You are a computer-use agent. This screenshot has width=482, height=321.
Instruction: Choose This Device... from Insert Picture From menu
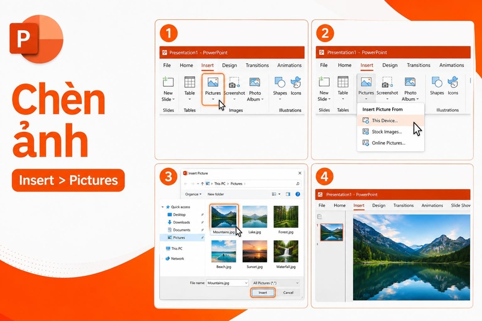[x=390, y=120]
